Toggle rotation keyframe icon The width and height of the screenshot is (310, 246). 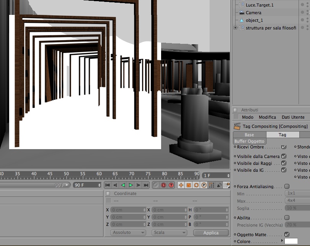196,185
